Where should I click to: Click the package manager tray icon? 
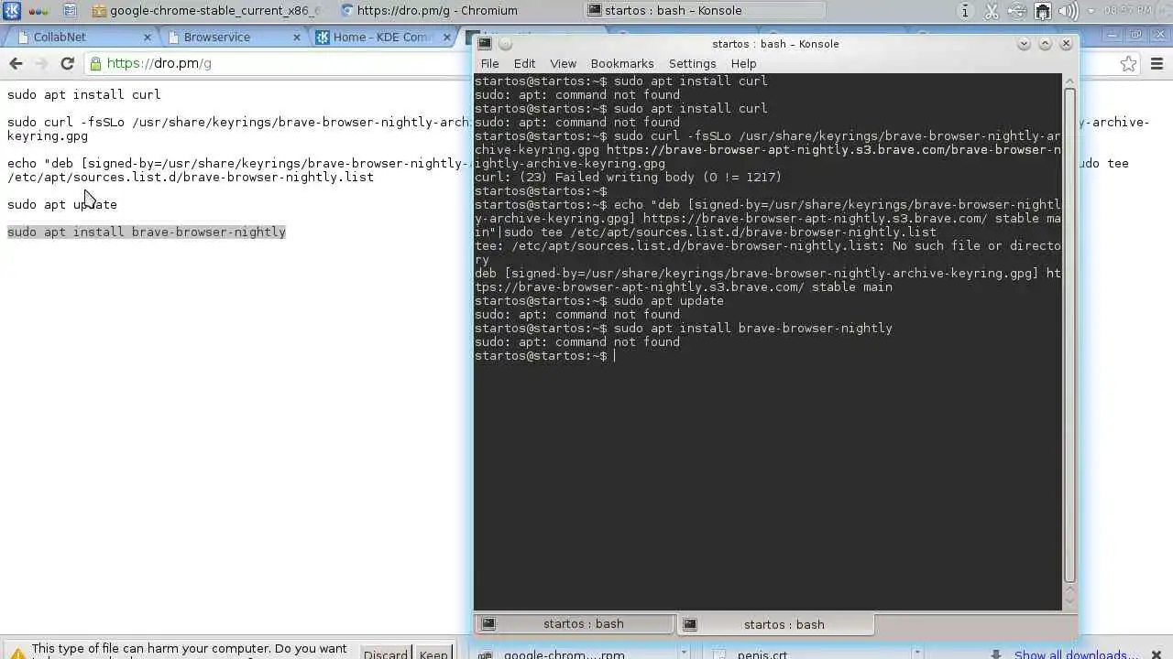tap(1042, 11)
